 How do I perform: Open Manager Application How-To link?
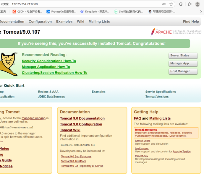coord(46,67)
